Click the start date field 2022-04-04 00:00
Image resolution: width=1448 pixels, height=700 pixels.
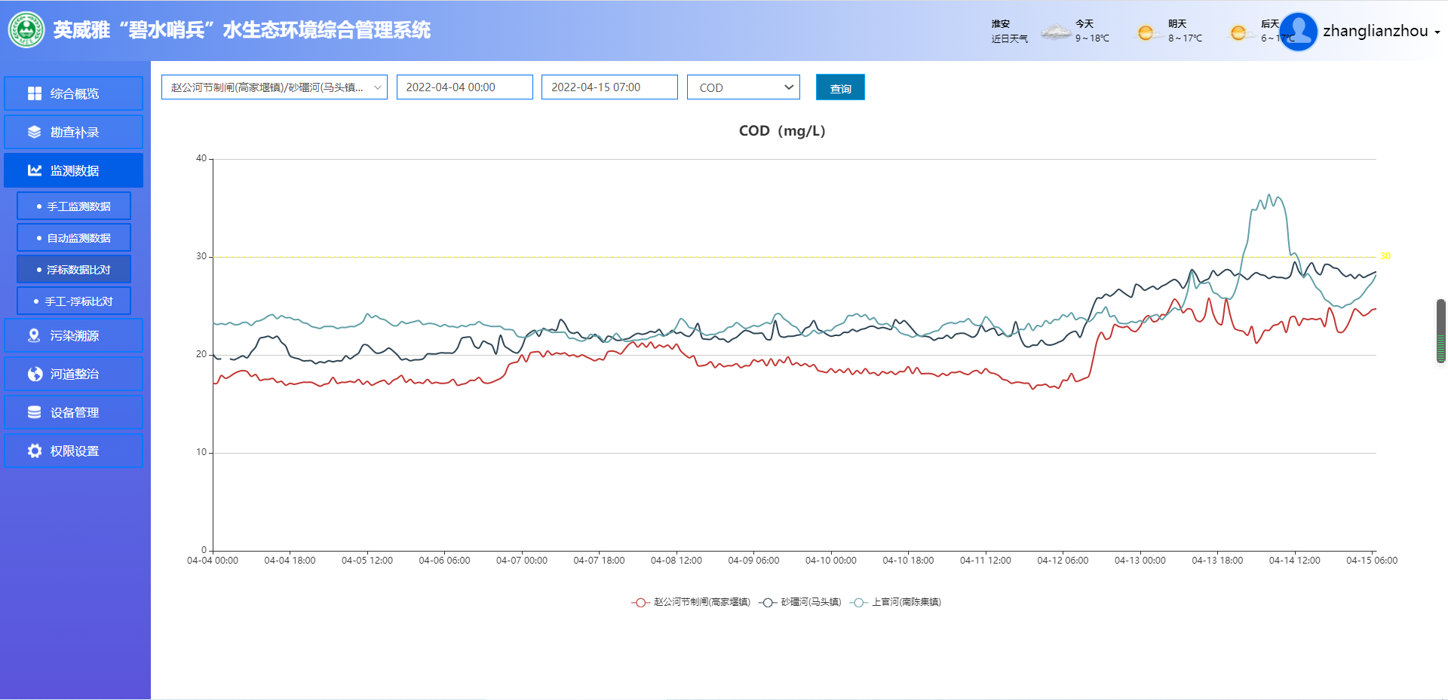tap(465, 87)
